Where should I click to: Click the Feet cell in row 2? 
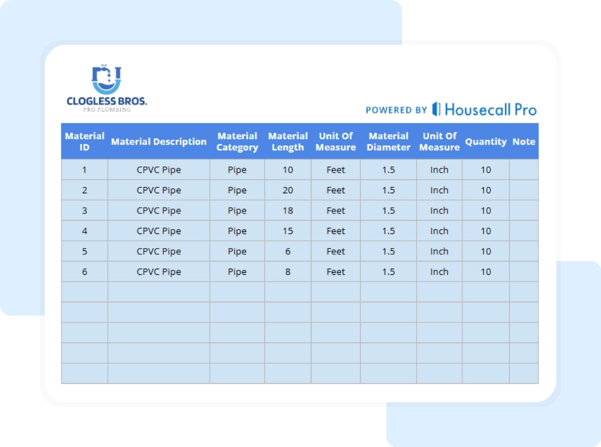click(x=335, y=190)
